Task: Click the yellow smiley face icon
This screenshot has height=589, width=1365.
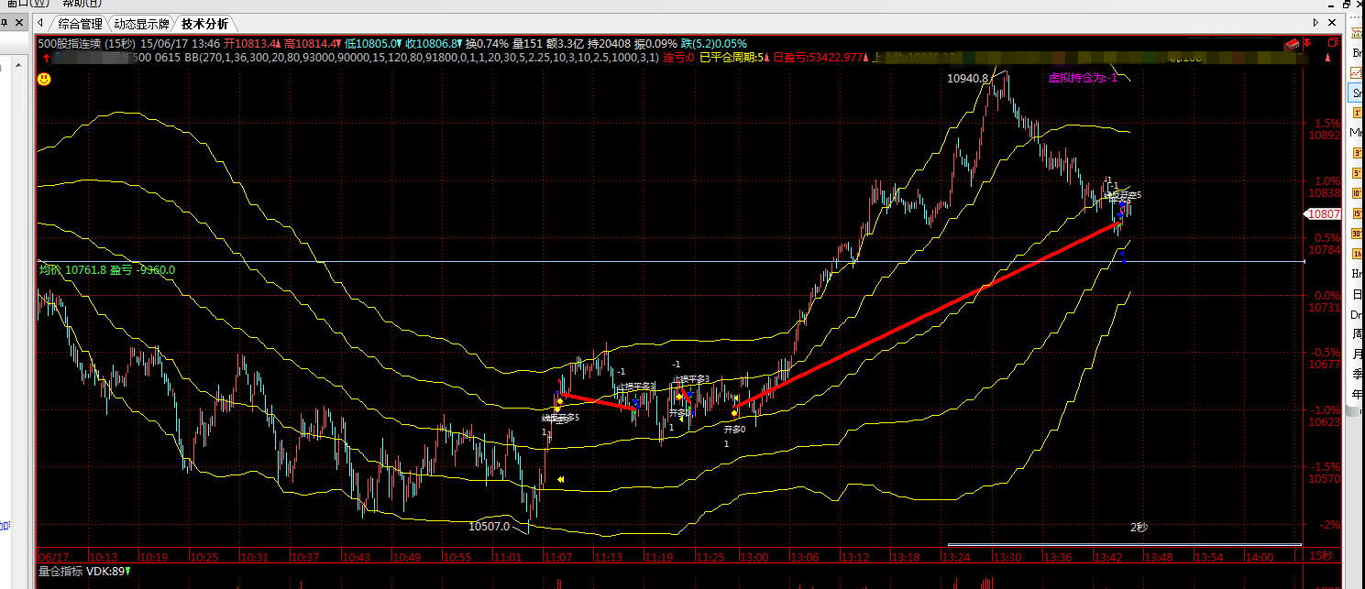Action: [x=43, y=80]
